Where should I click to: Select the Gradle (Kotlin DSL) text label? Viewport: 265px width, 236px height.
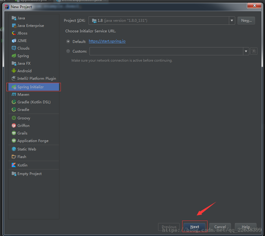click(x=34, y=102)
